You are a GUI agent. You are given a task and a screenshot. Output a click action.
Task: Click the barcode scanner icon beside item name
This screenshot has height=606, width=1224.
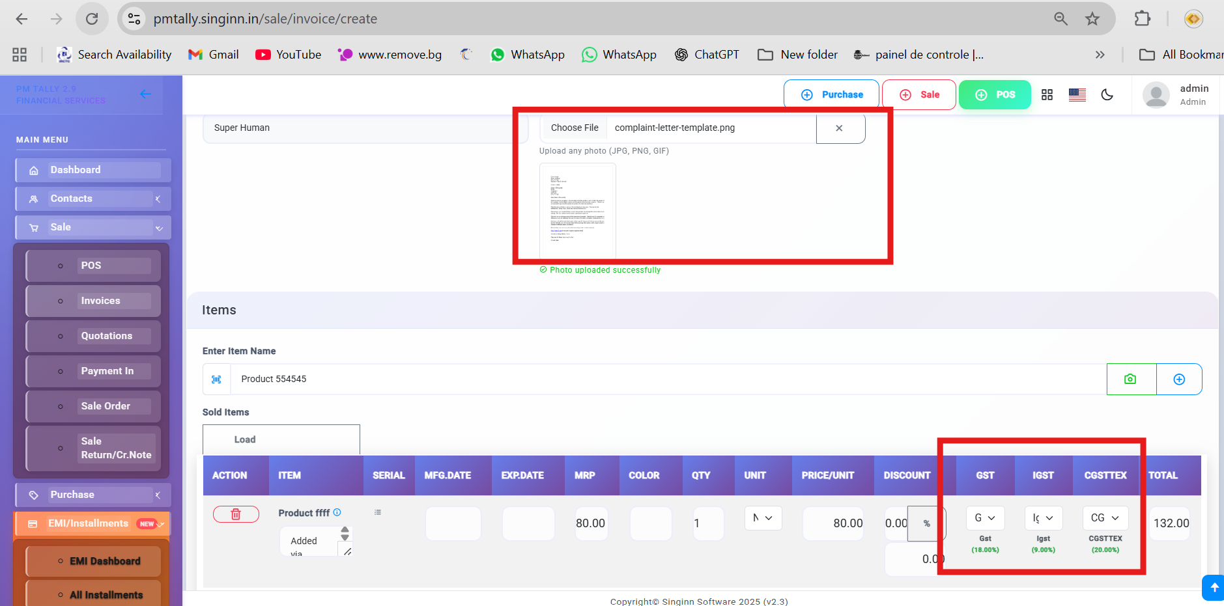[217, 379]
